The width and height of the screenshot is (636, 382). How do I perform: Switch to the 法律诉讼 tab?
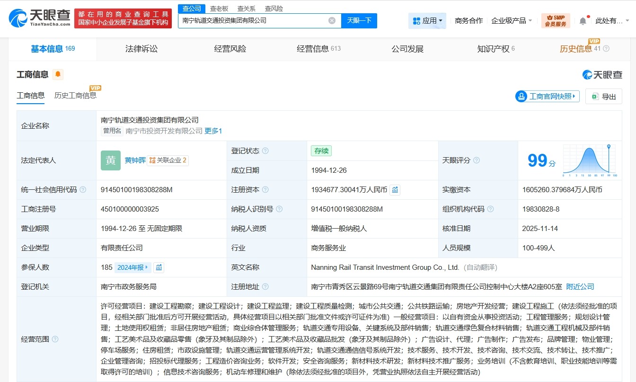tap(140, 48)
